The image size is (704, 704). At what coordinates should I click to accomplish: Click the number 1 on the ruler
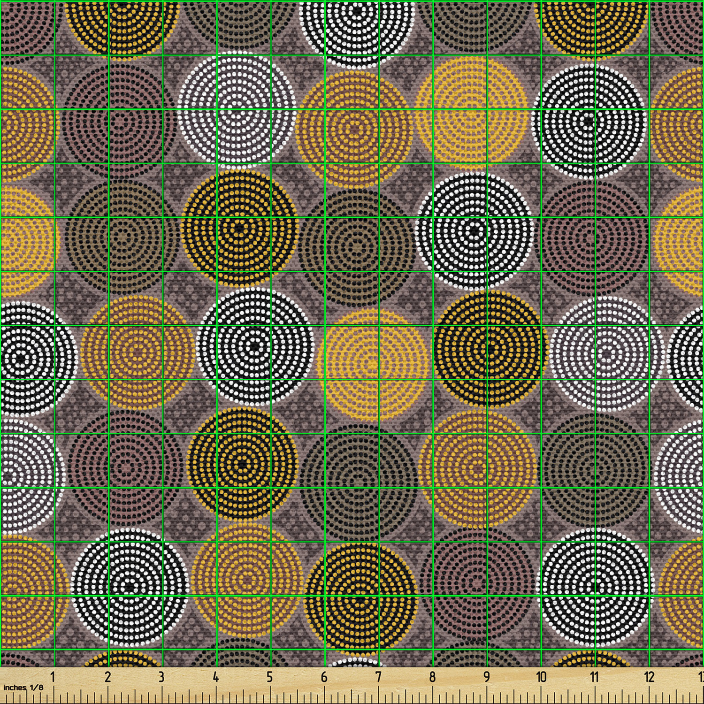click(x=53, y=677)
